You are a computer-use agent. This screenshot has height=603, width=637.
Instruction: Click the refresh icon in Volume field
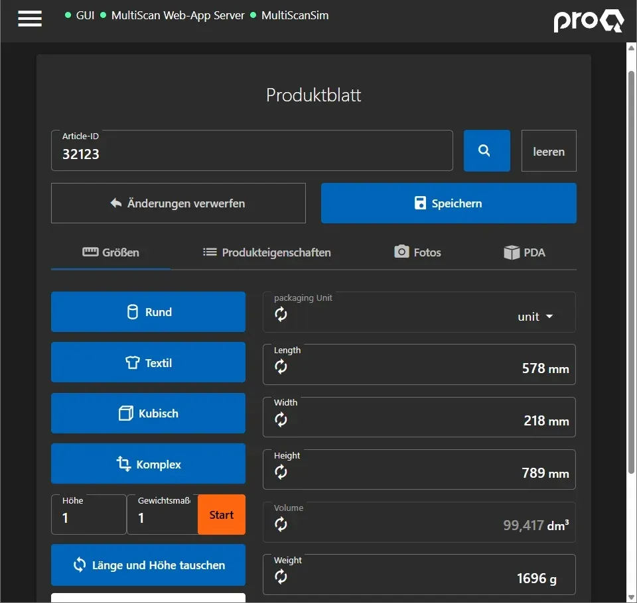(281, 524)
